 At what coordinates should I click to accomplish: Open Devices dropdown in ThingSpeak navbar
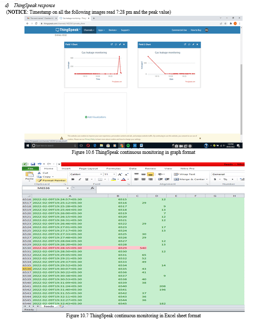(x=113, y=30)
